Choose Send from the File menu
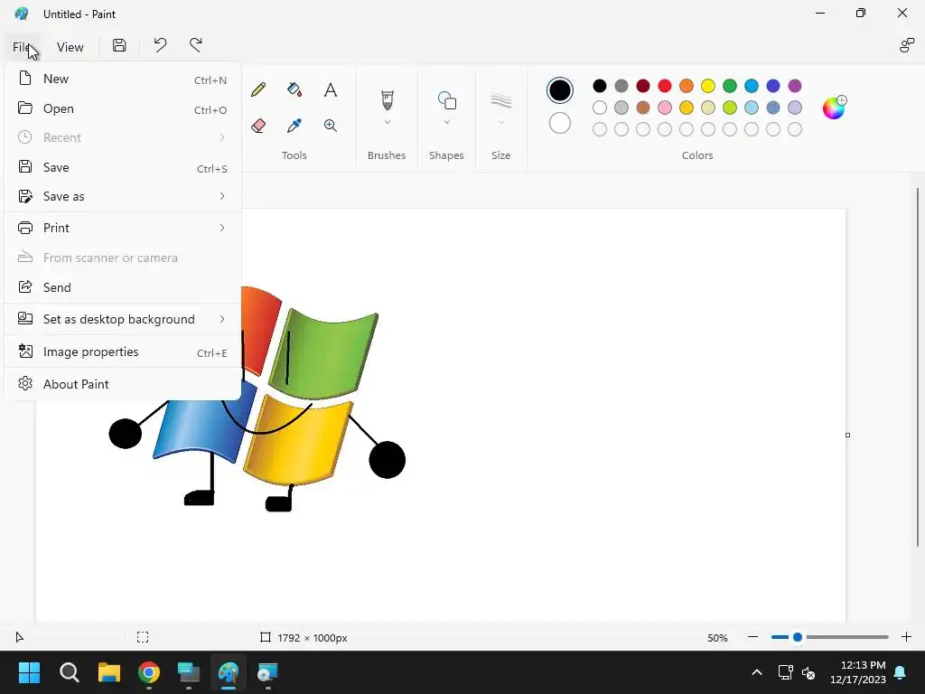The image size is (925, 694). 123,287
